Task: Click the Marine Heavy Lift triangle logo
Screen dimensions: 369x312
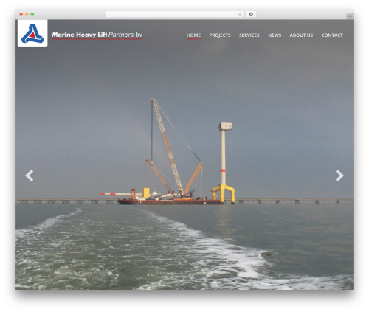Action: click(32, 33)
